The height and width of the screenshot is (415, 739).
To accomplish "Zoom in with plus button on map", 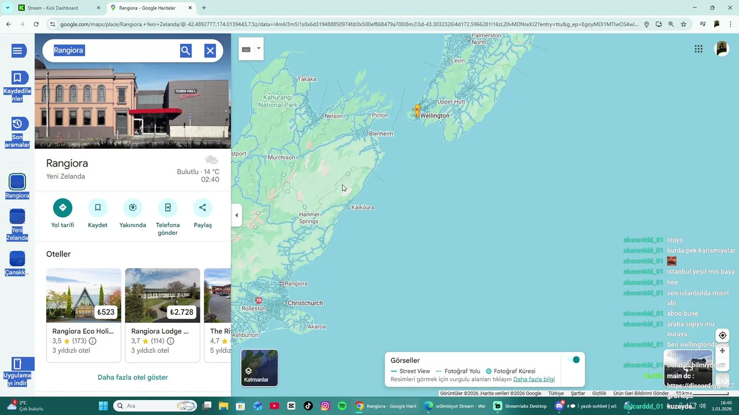I will 722,351.
